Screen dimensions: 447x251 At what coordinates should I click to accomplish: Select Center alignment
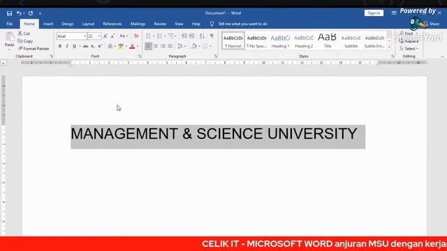[x=156, y=46]
